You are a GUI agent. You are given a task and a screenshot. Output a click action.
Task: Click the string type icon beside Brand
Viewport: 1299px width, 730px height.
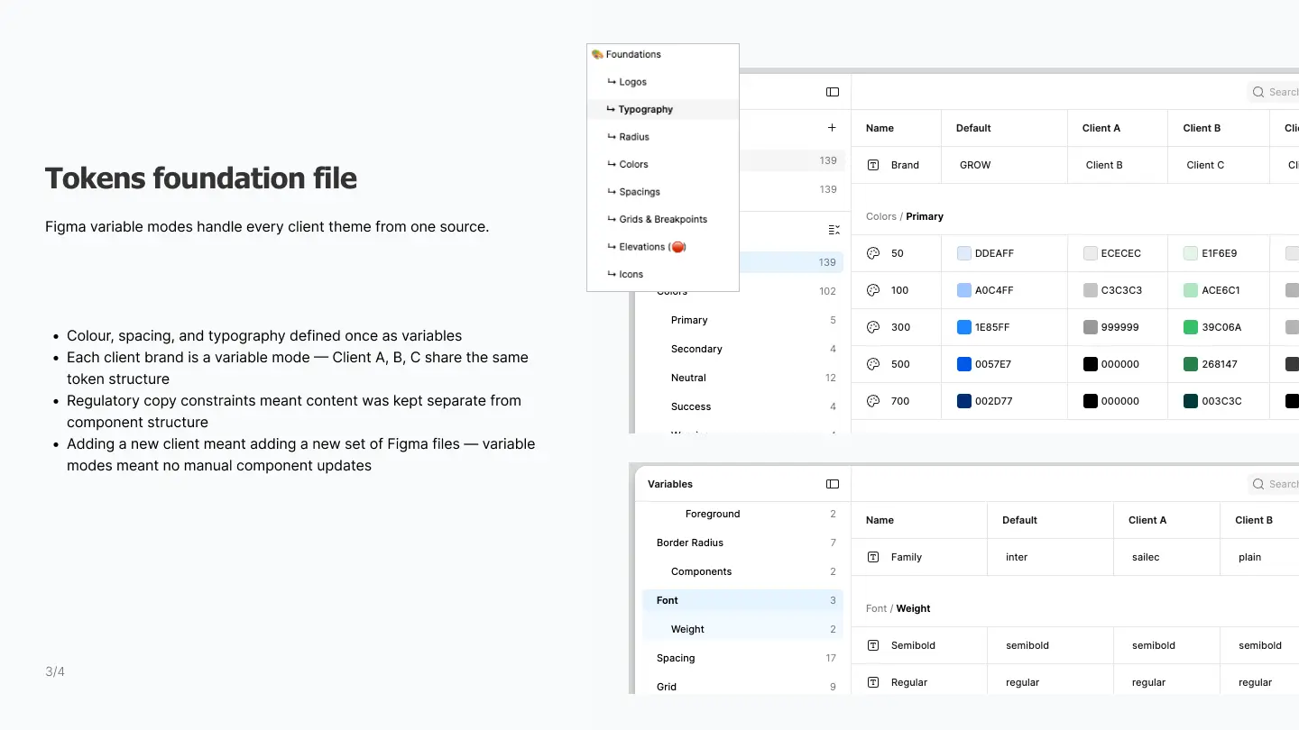872,165
